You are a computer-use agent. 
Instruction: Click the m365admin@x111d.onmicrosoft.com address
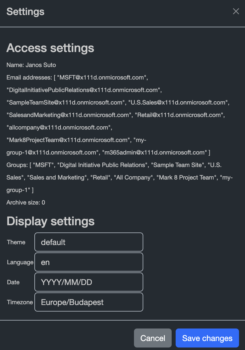point(155,152)
